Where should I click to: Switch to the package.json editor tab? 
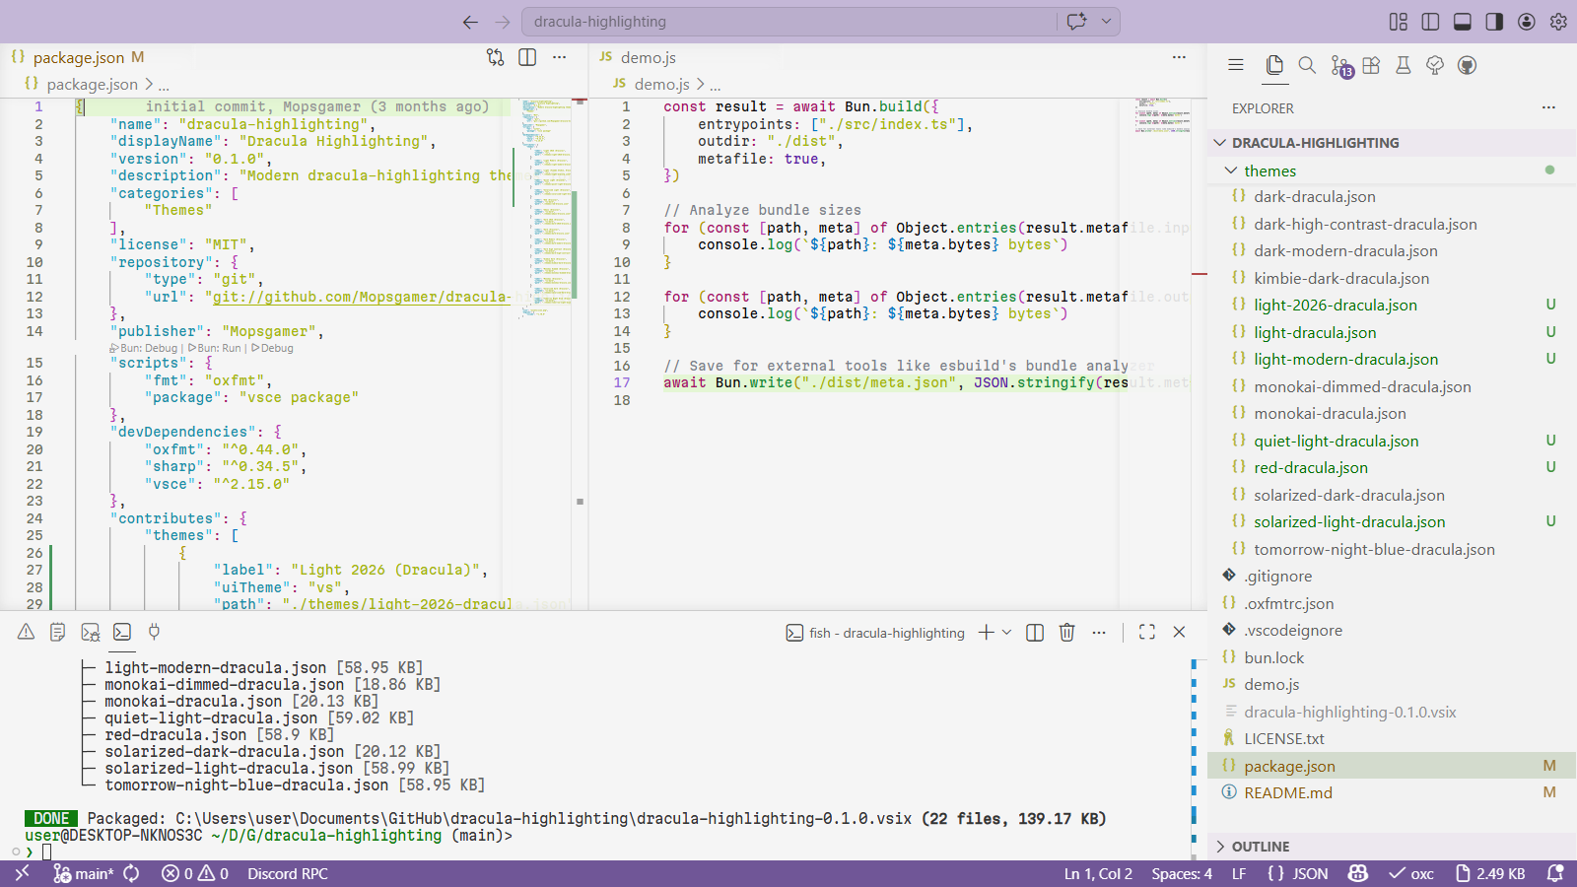pyautogui.click(x=77, y=58)
